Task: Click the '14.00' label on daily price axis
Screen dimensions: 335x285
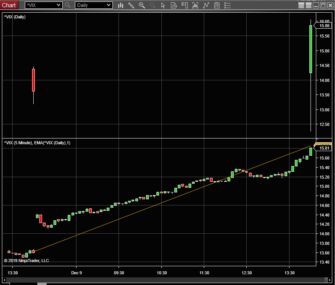Action: pos(324,80)
